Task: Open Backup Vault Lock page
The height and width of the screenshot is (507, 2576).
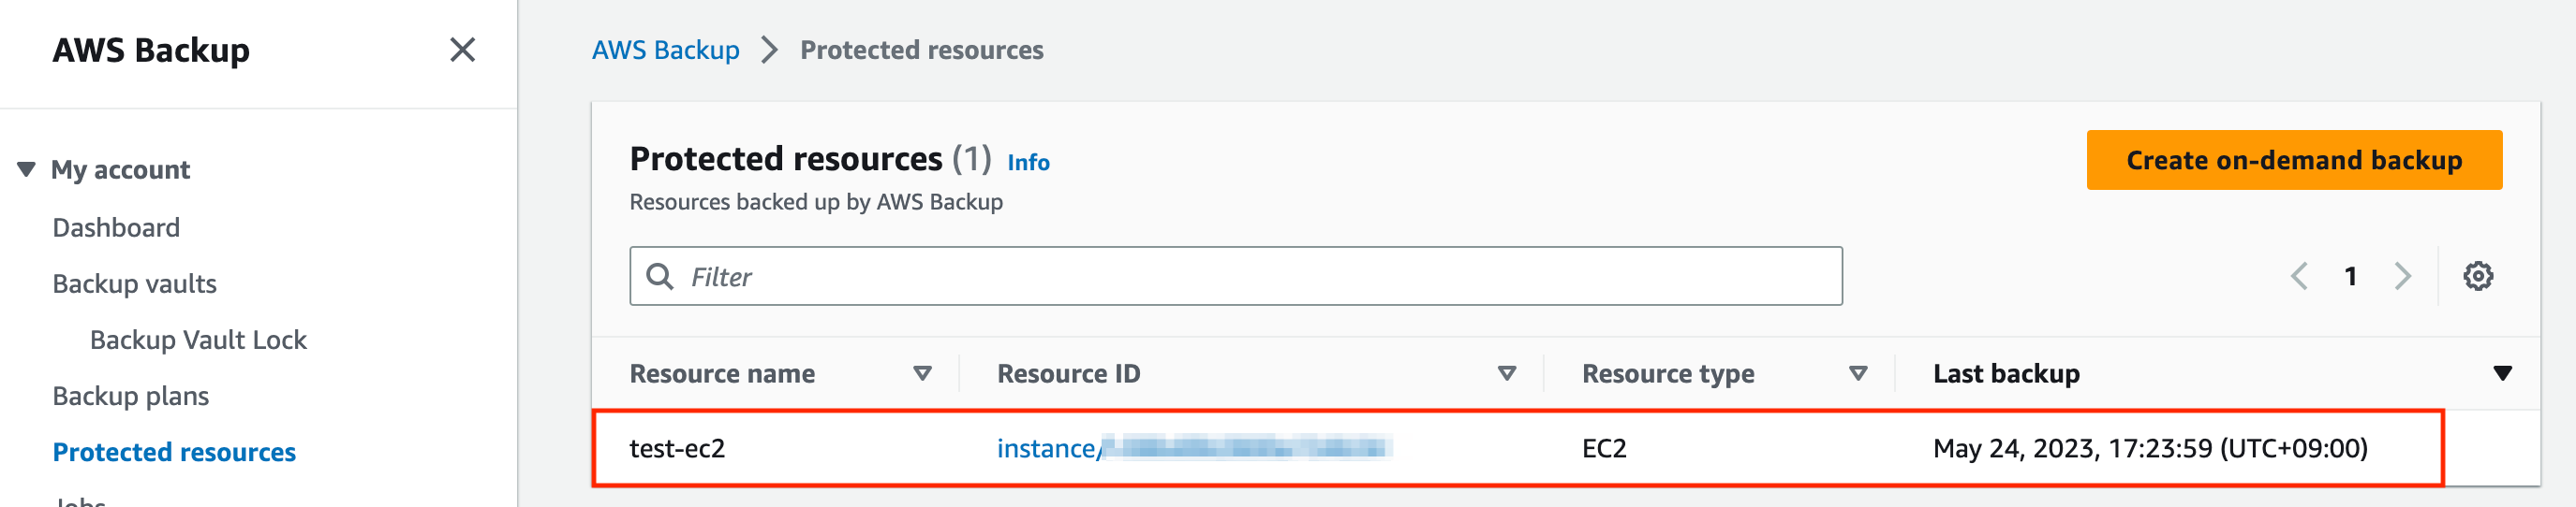Action: coord(198,340)
